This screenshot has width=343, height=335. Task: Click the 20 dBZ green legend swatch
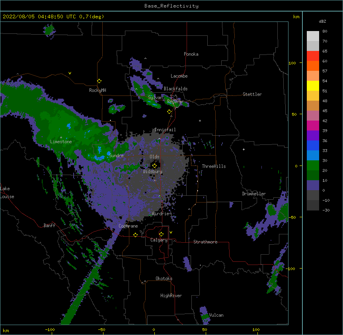[x=313, y=175]
